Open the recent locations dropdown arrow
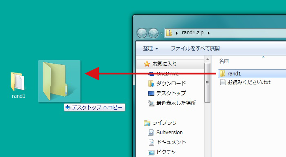Viewport: 286px width, 157px height. tap(161, 33)
